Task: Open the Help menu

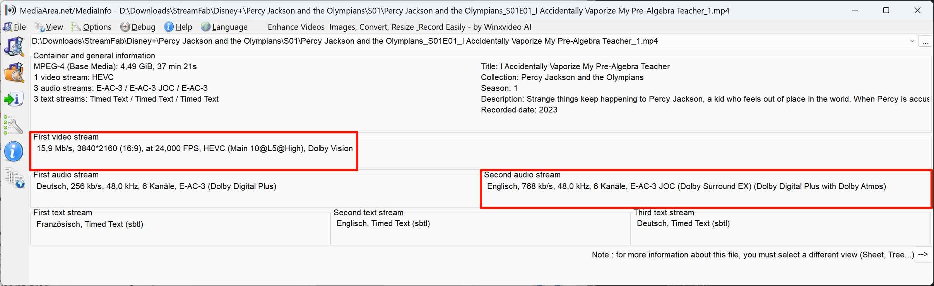Action: point(178,27)
